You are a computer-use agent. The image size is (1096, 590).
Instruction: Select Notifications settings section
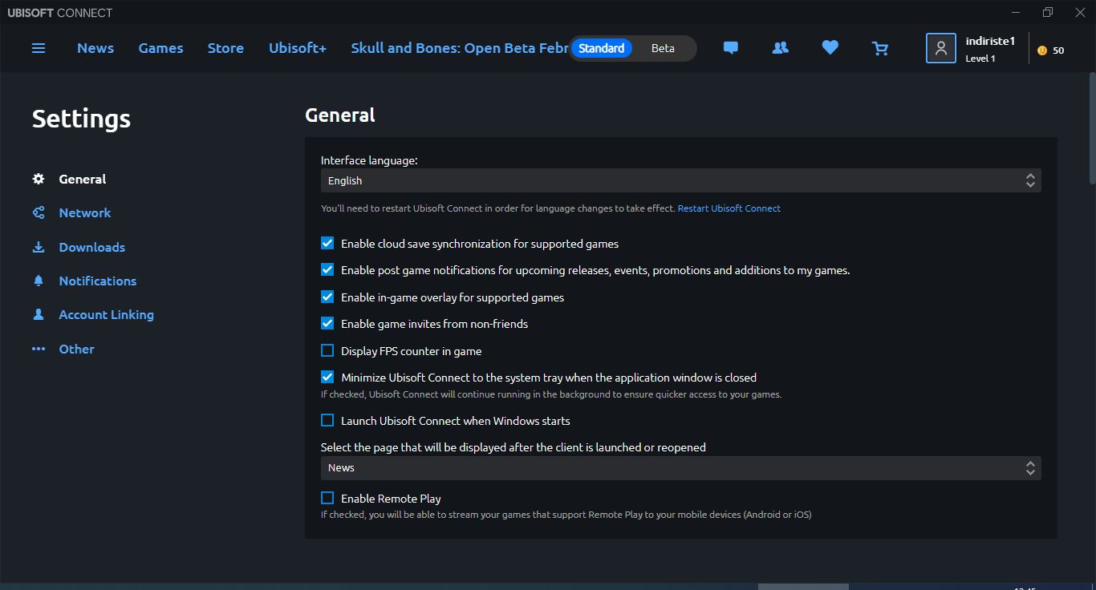tap(98, 281)
